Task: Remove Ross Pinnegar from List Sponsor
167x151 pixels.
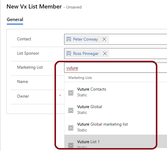Action: pos(105,53)
